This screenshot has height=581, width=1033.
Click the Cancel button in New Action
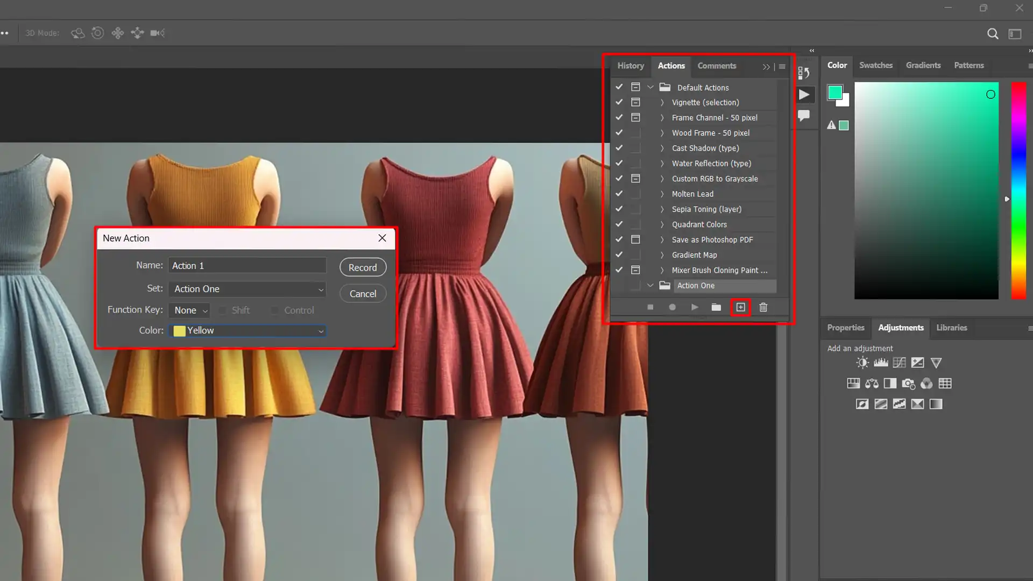(x=363, y=294)
